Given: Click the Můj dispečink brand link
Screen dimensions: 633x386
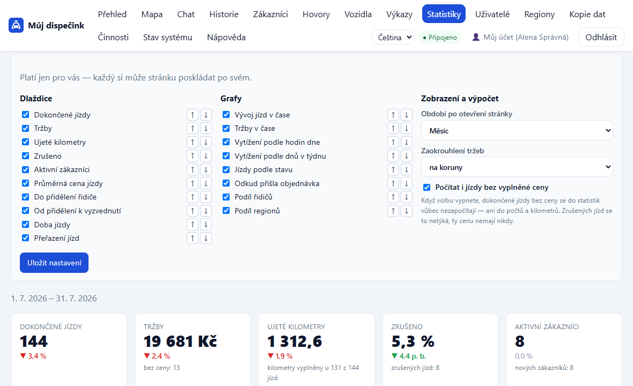Looking at the screenshot, I should point(47,25).
